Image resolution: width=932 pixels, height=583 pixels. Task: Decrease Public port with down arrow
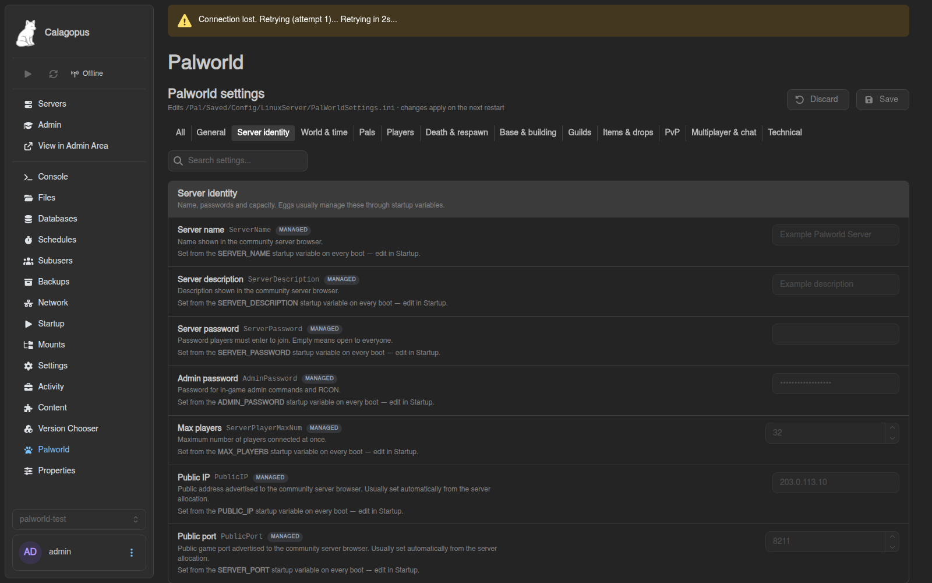click(x=892, y=547)
